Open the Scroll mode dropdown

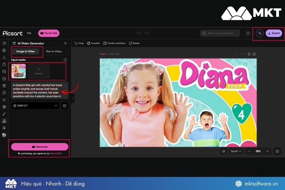click(x=236, y=151)
